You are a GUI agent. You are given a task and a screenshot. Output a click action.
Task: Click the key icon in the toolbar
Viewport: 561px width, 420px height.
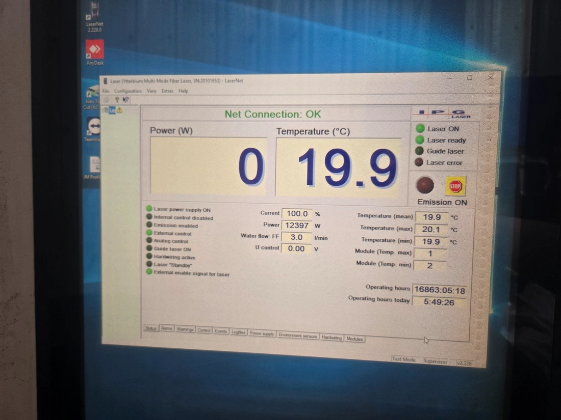pos(117,100)
